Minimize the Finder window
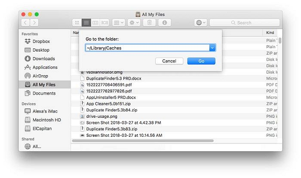The image size is (301, 178). (30, 14)
